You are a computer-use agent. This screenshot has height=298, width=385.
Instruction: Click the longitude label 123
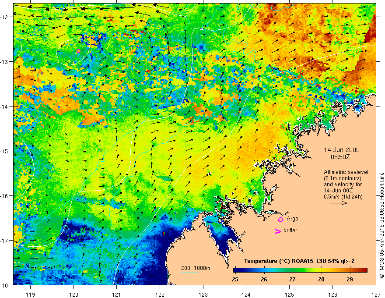[x=203, y=294]
